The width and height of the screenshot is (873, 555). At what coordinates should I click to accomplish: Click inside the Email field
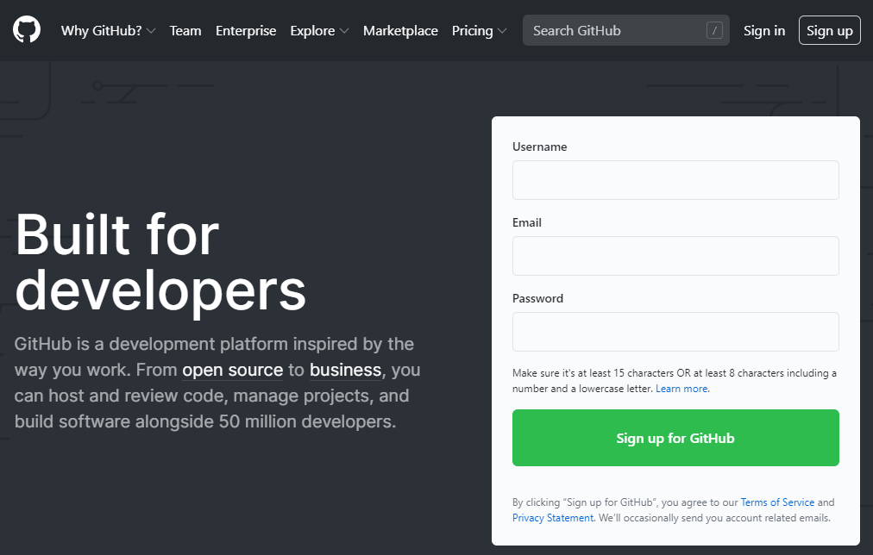tap(675, 256)
